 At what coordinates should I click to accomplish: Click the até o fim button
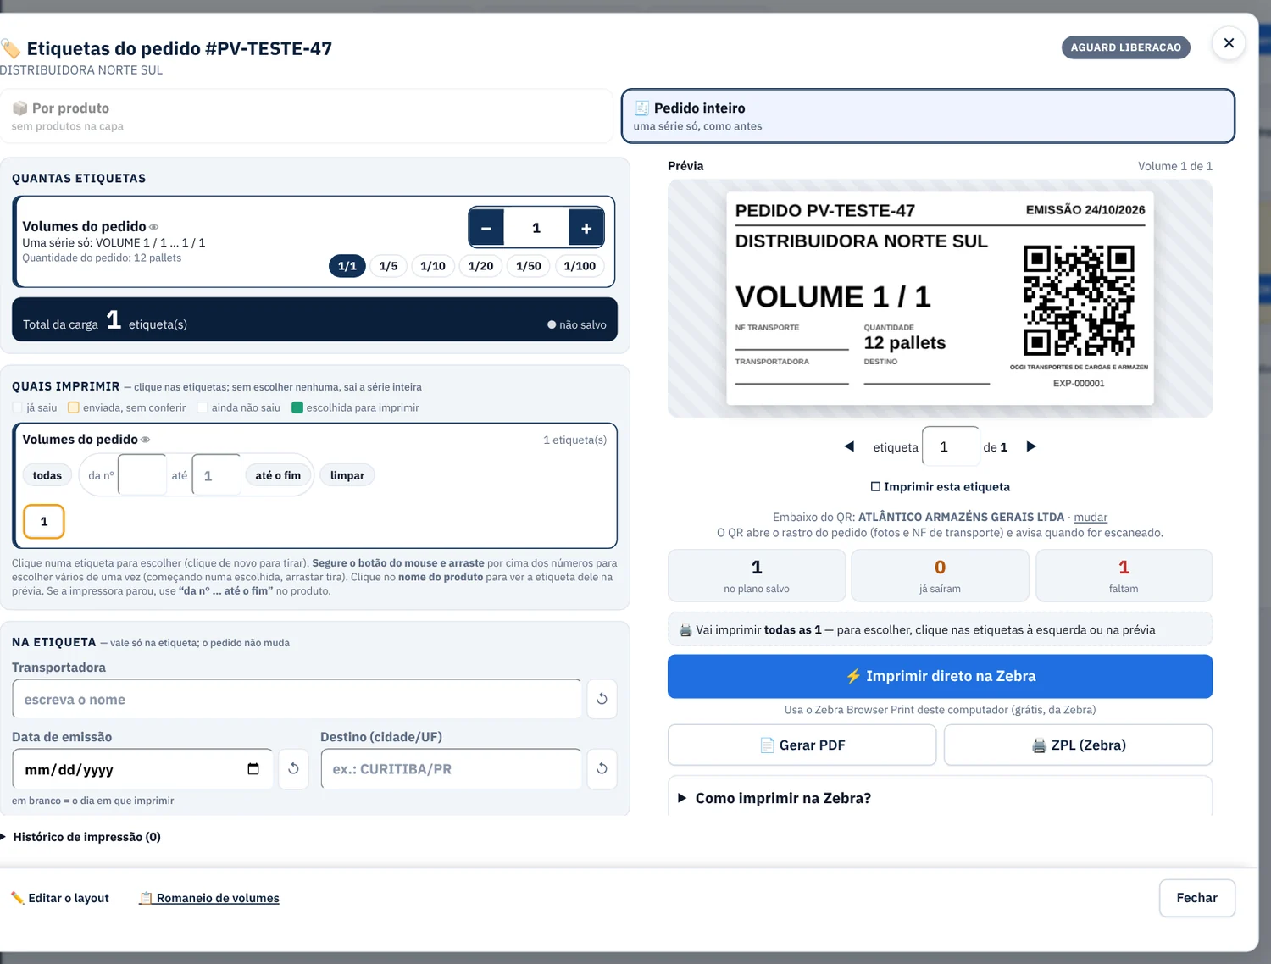pos(278,475)
